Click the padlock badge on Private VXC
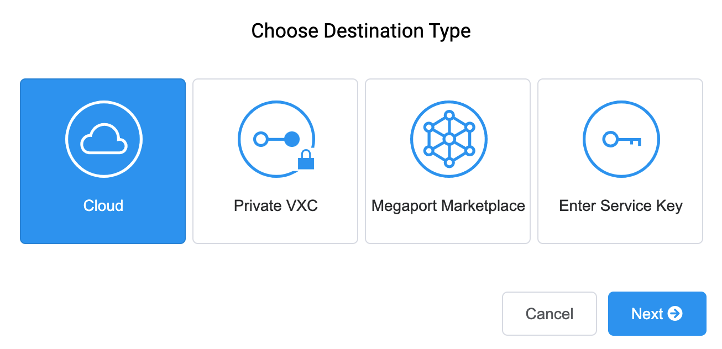 (x=306, y=160)
